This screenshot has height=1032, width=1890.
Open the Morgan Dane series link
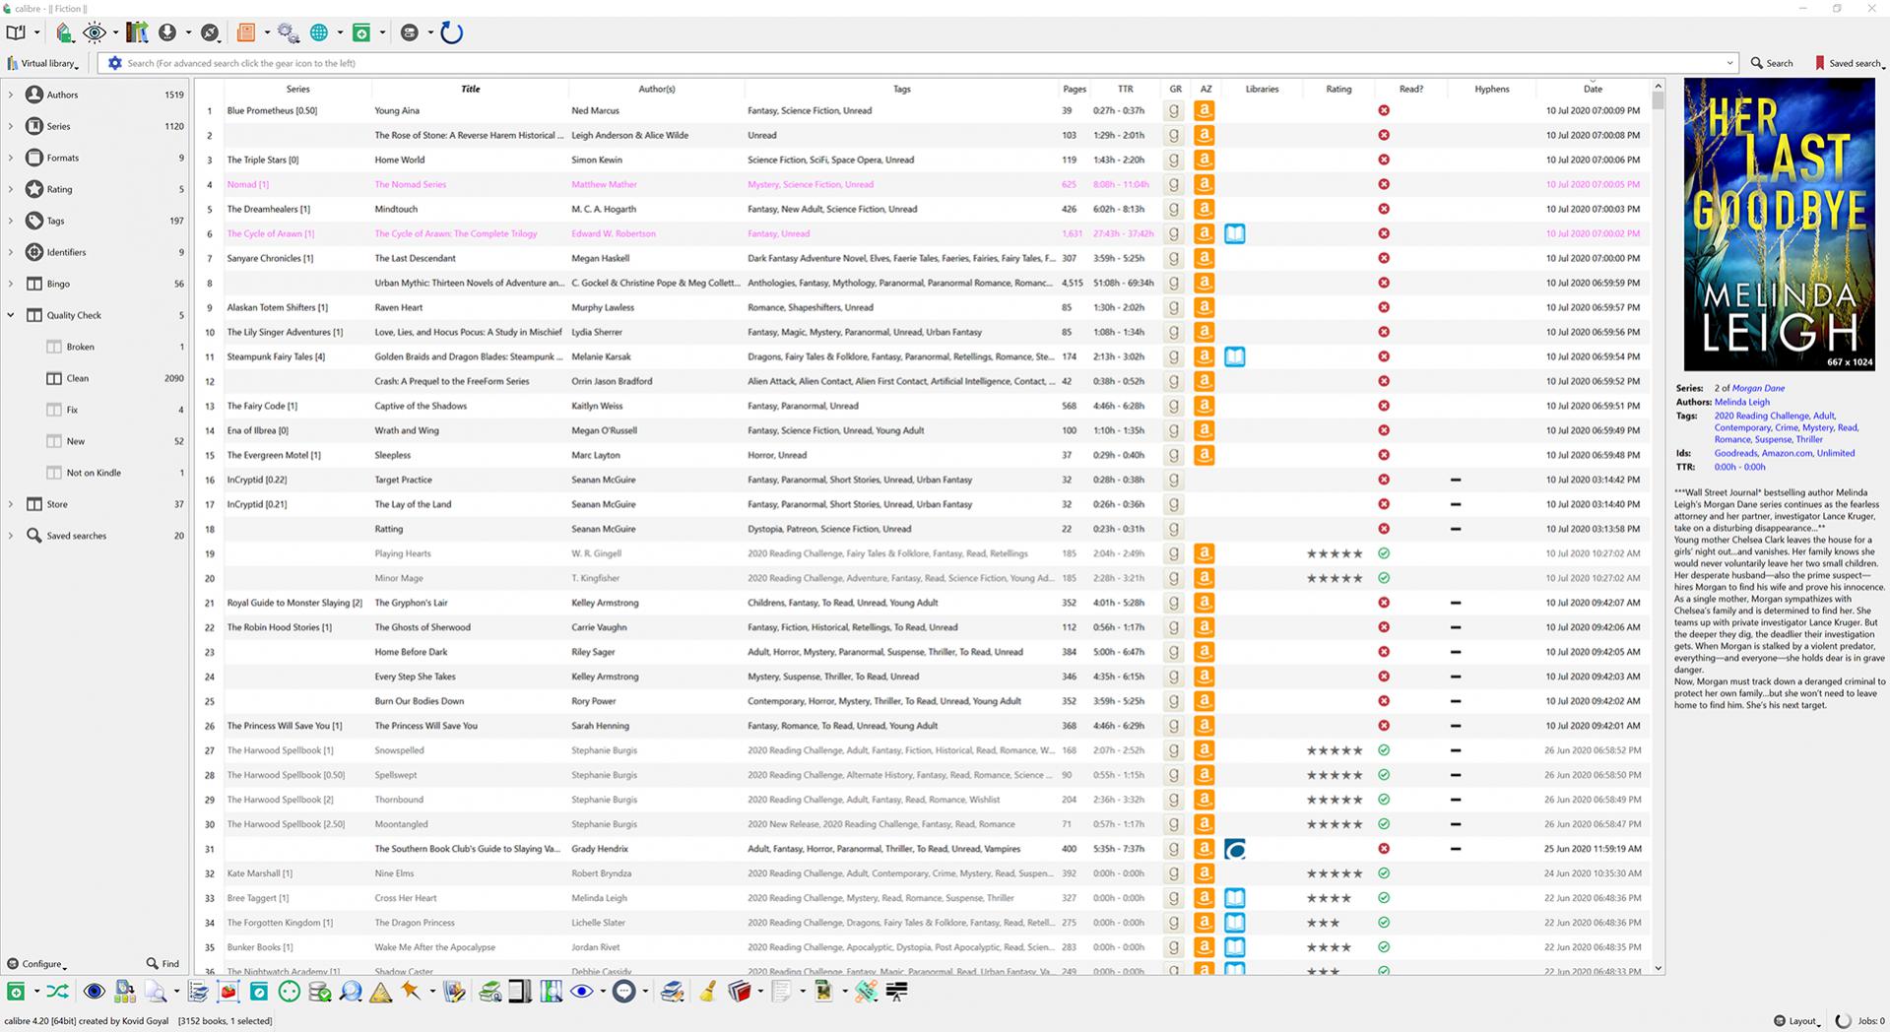coord(1758,388)
